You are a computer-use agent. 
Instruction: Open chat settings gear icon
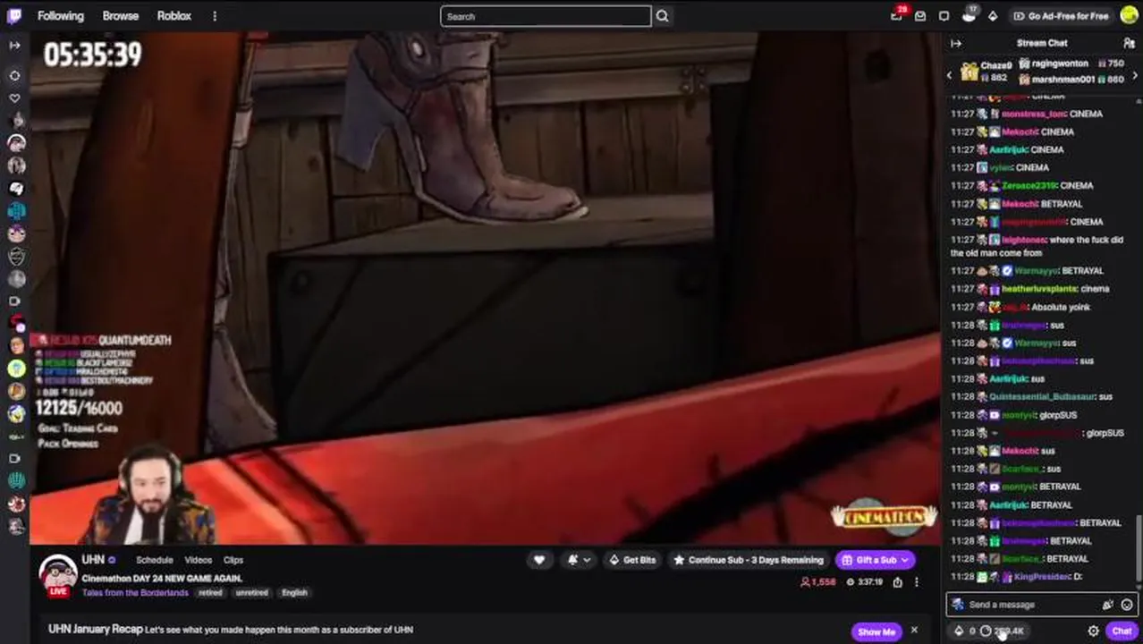[x=1093, y=631]
